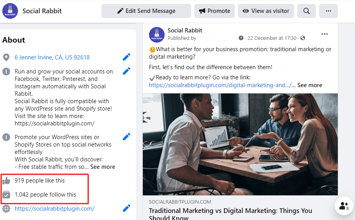355x220 pixels.
Task: Open the post options three-dots menu
Action: point(325,34)
